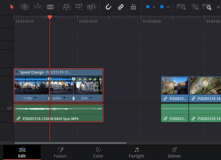
Task: Click the Detail Zoom timeline button
Action: click(x=194, y=7)
